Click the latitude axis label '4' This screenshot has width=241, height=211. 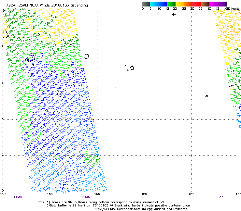[x=3, y=119]
